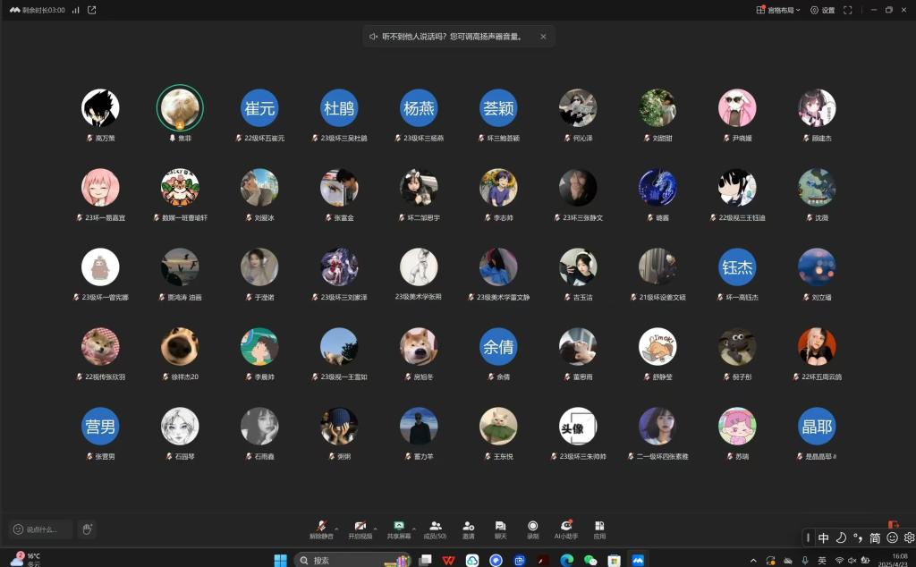
Task: Open the 宫格布局 layout dropdown
Action: pos(778,10)
